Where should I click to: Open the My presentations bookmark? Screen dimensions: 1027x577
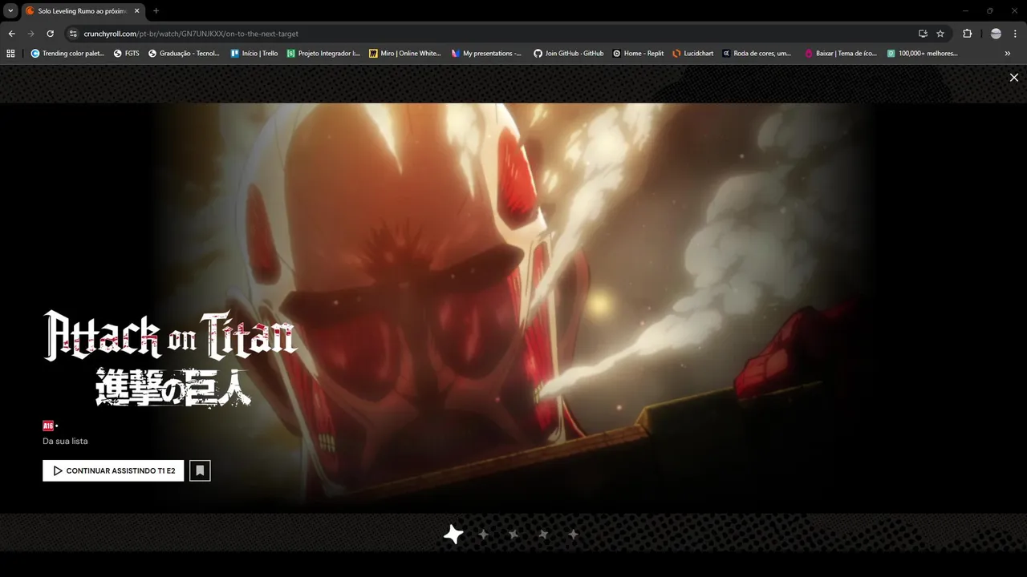(x=486, y=54)
